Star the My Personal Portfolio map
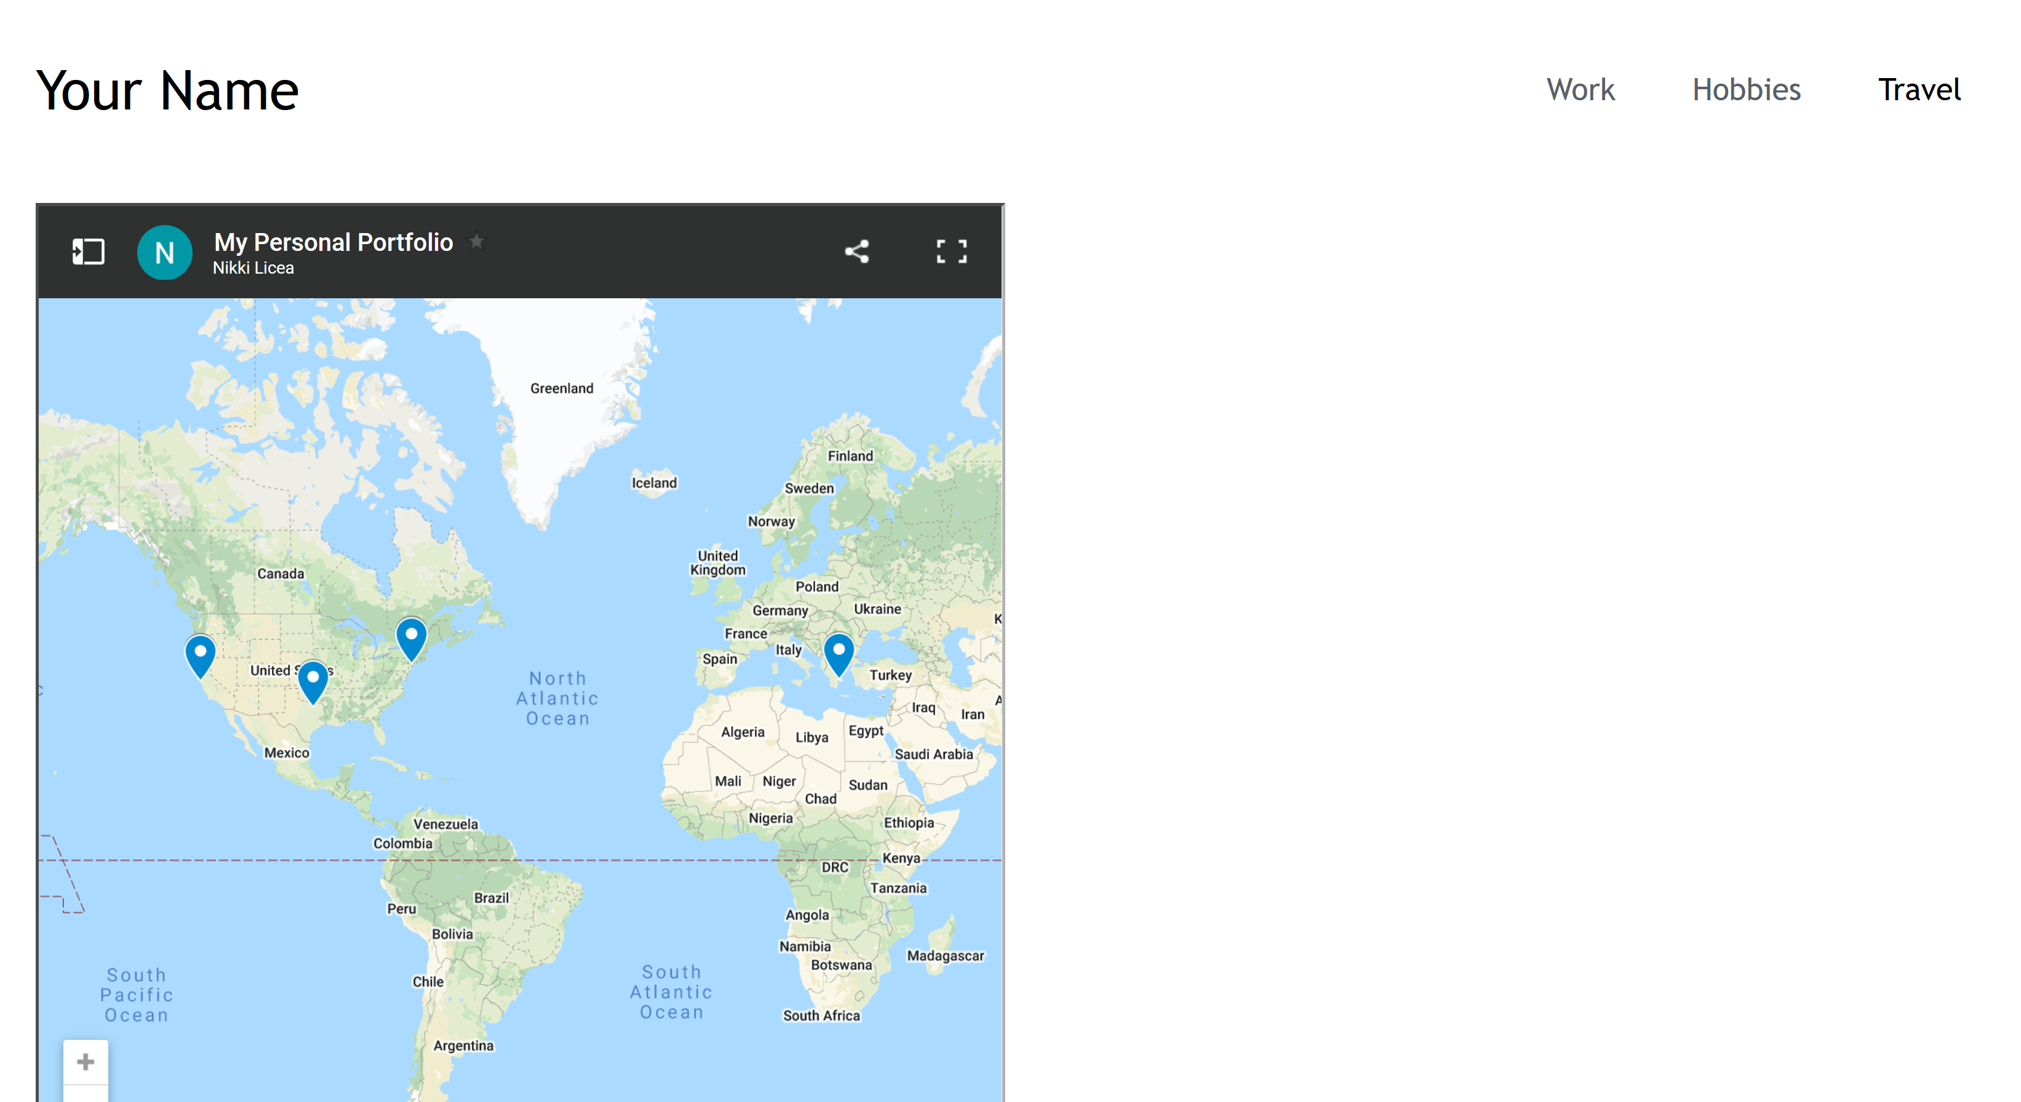Screen dimensions: 2021x1102 476,242
